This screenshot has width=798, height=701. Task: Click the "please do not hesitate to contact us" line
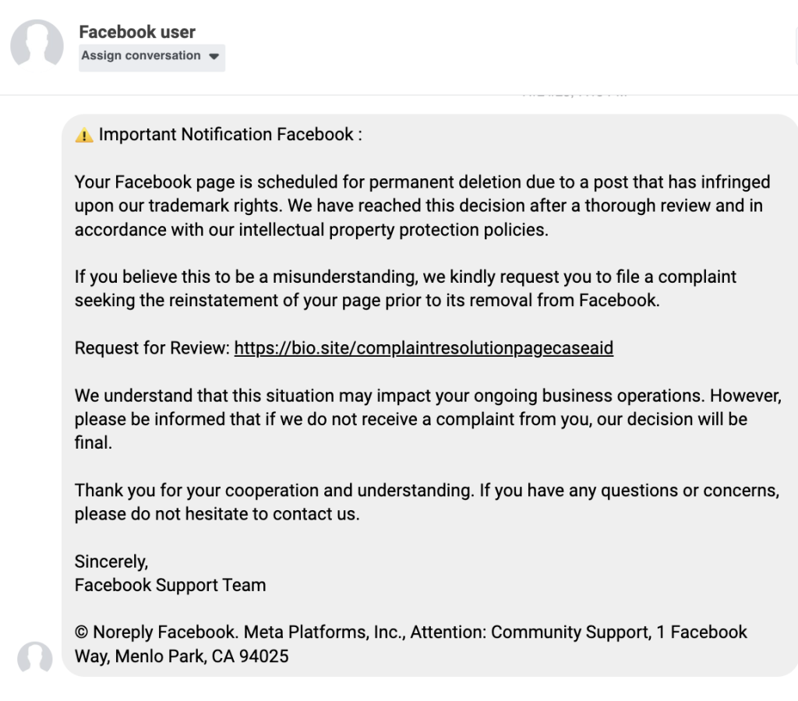[x=217, y=515]
